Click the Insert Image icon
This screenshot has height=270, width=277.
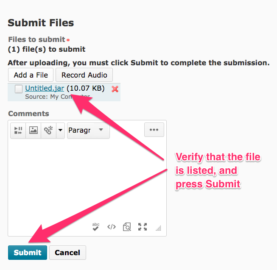click(33, 130)
